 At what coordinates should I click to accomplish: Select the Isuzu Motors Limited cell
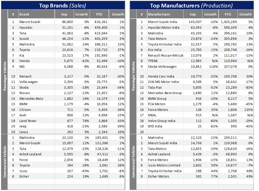pyautogui.click(x=164, y=165)
